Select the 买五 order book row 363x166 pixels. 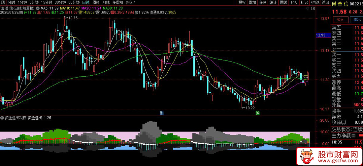(x=347, y=76)
